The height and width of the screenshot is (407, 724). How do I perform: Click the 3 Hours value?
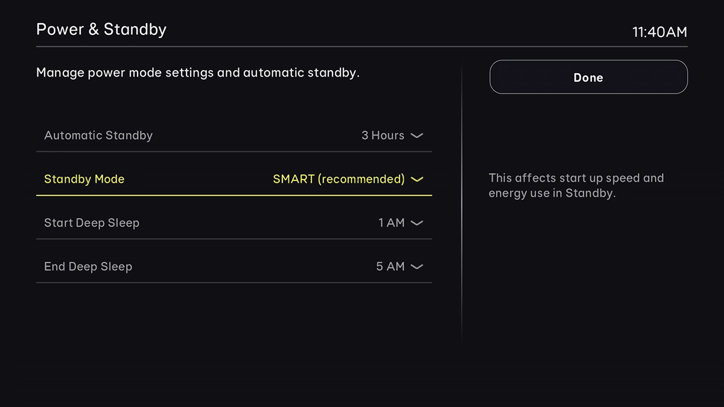click(x=382, y=135)
